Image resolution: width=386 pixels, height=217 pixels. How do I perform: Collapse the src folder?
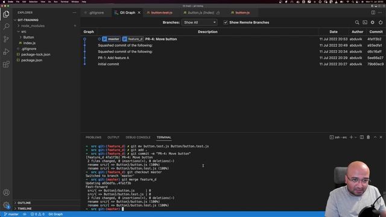24,31
